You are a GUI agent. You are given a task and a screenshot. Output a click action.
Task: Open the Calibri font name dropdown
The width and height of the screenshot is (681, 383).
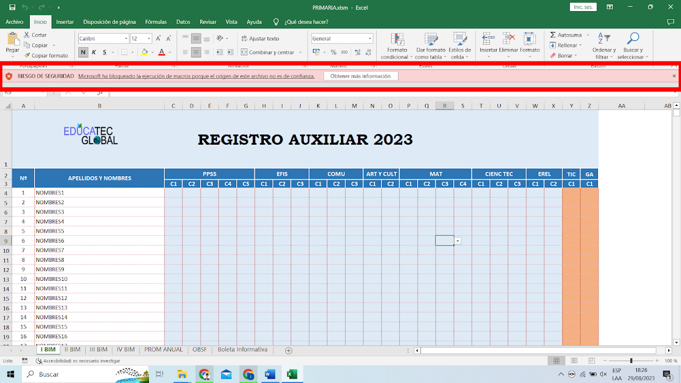point(126,38)
